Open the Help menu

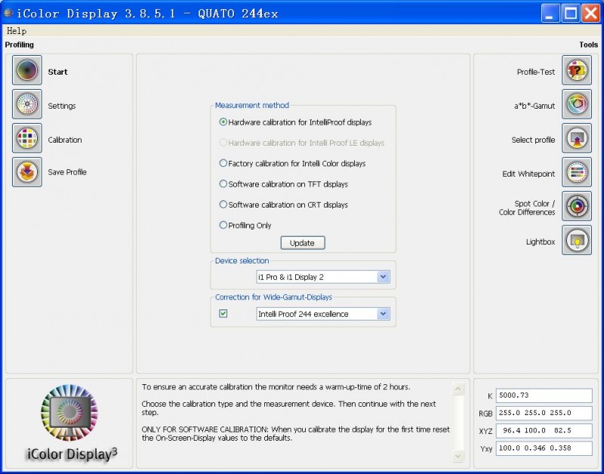[x=17, y=31]
